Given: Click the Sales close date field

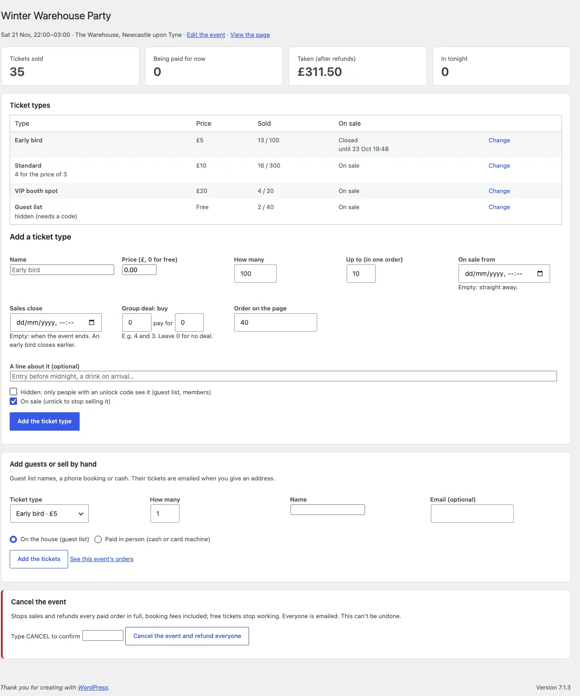Looking at the screenshot, I should coord(56,322).
